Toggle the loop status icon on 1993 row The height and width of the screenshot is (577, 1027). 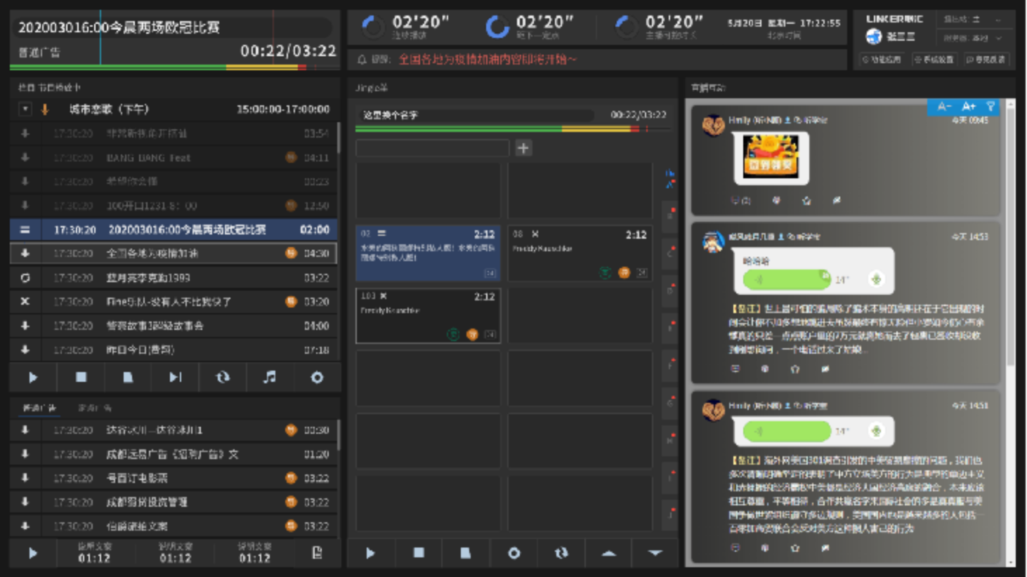25,278
